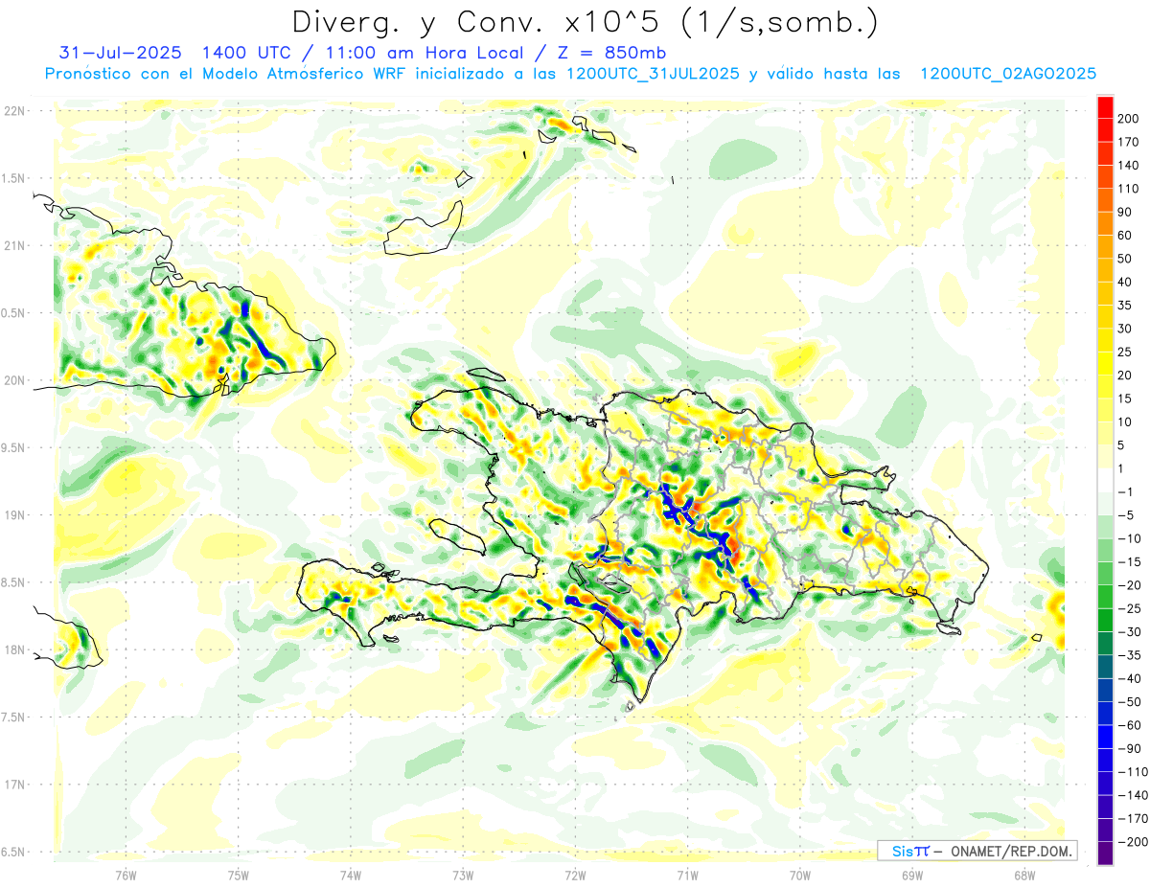Click the '21N' latitude label
Image resolution: width=1150 pixels, height=888 pixels.
(12, 246)
